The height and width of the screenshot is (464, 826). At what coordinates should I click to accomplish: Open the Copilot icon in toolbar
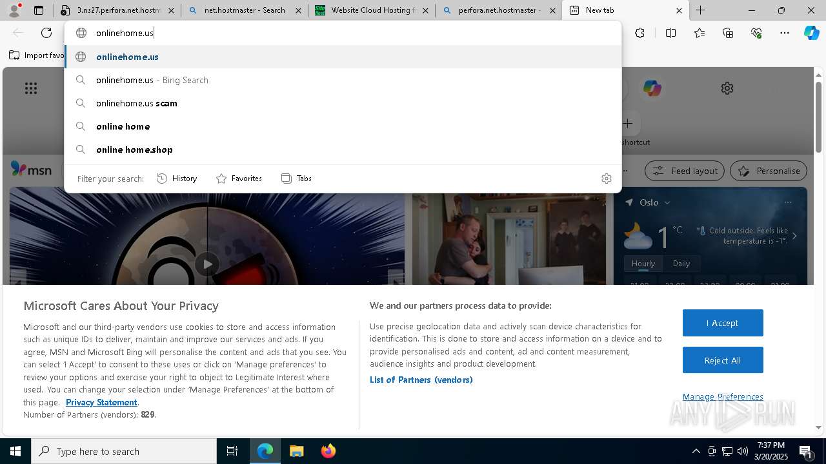click(x=811, y=33)
